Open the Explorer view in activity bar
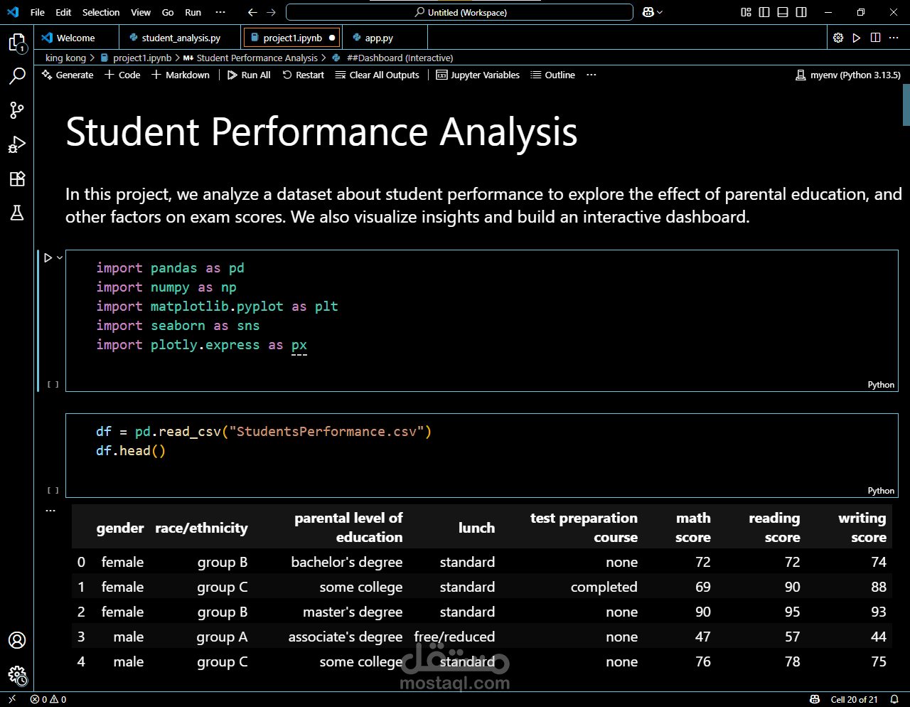 point(17,43)
